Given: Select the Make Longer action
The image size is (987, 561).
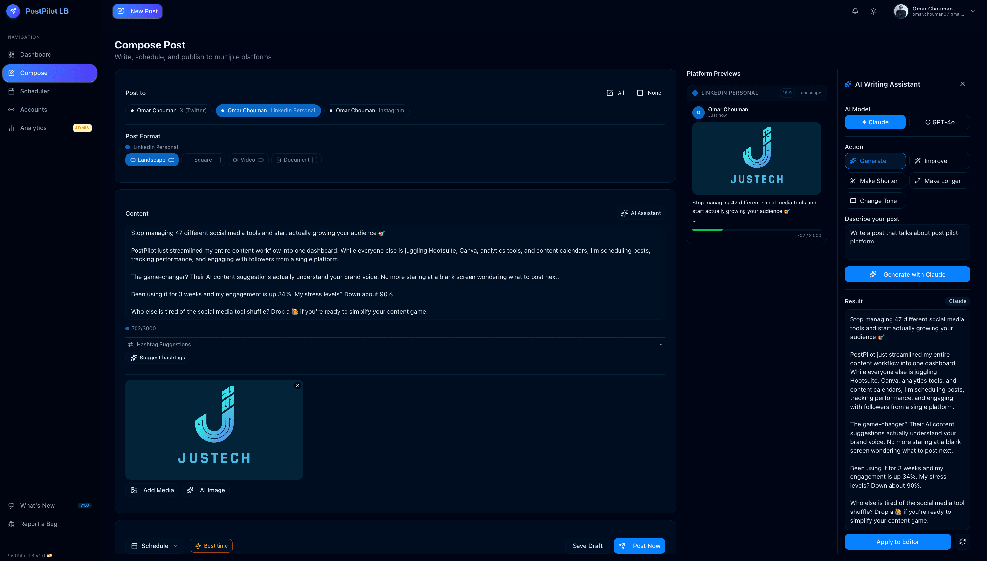Looking at the screenshot, I should coord(939,181).
